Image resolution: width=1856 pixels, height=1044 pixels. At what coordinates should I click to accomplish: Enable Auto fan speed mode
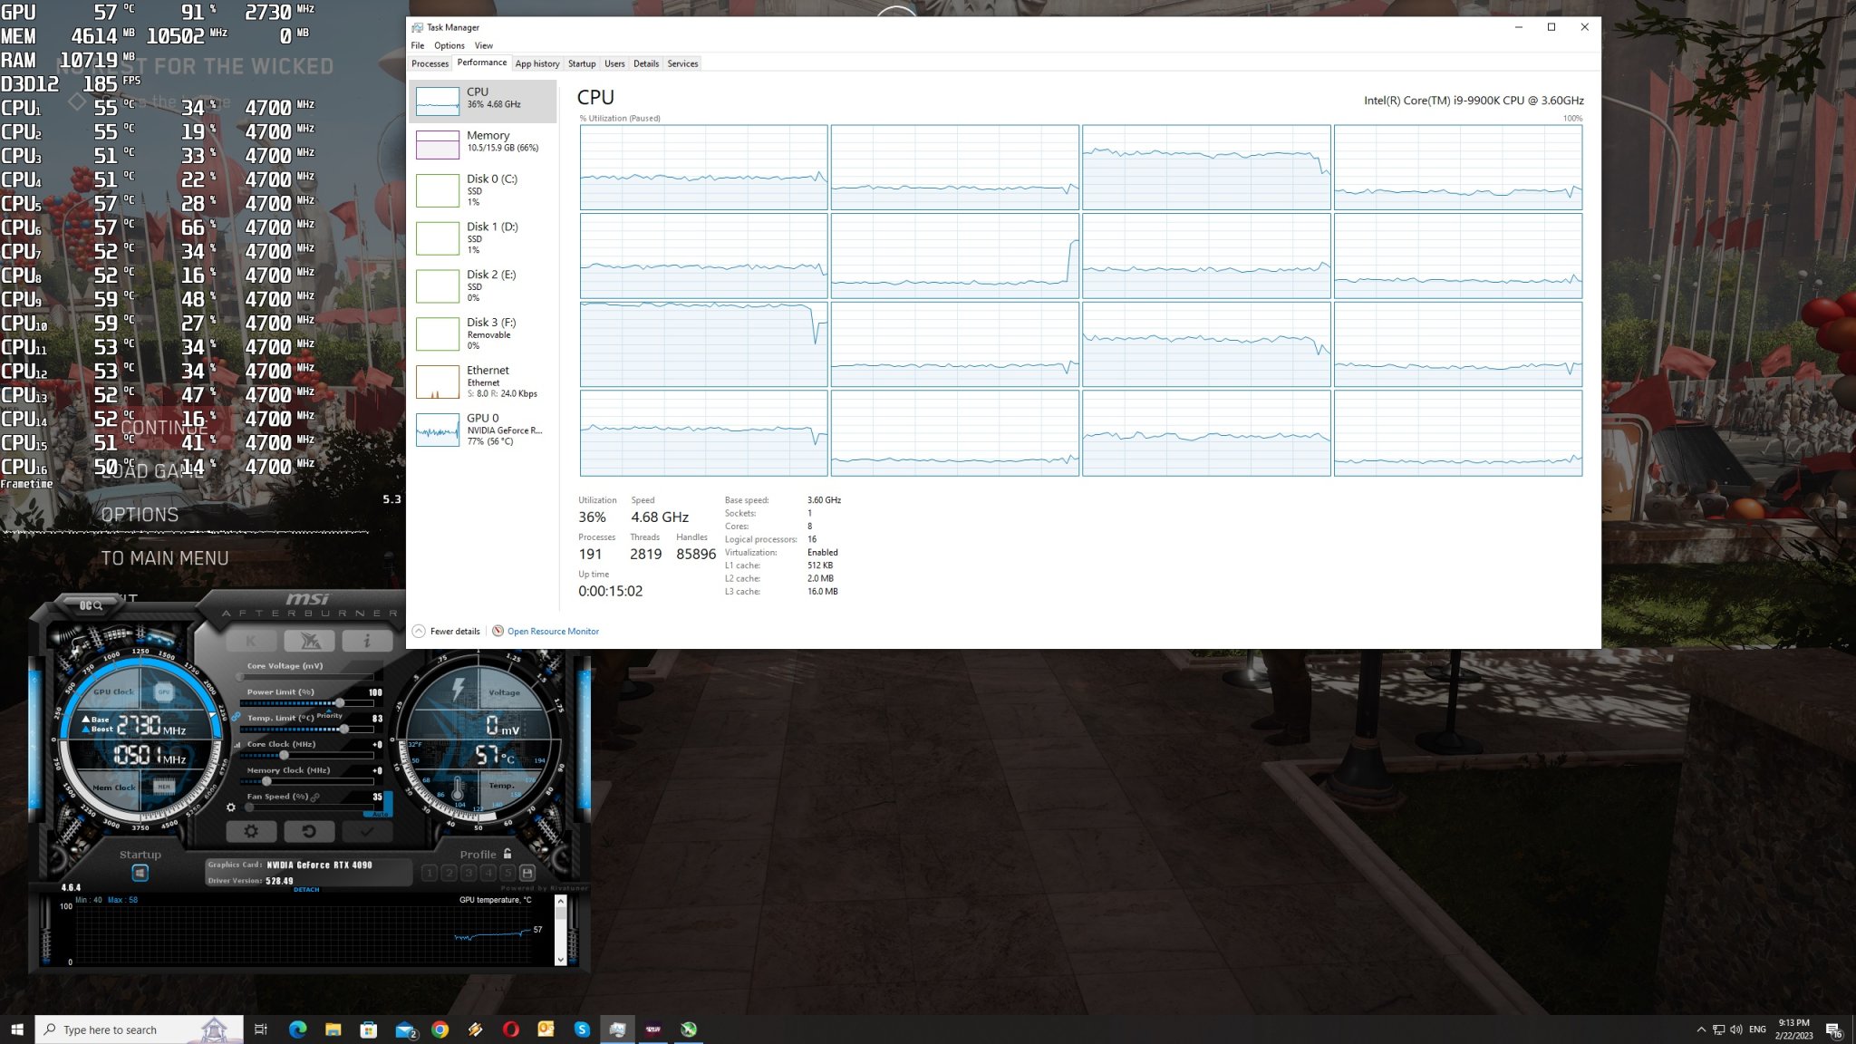click(x=382, y=814)
